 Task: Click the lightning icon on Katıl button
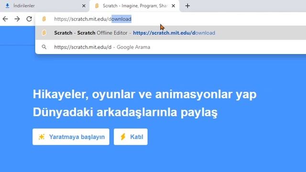(x=123, y=137)
